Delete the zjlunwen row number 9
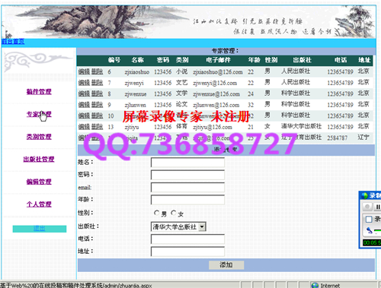This screenshot has height=288, width=381. pyautogui.click(x=97, y=105)
